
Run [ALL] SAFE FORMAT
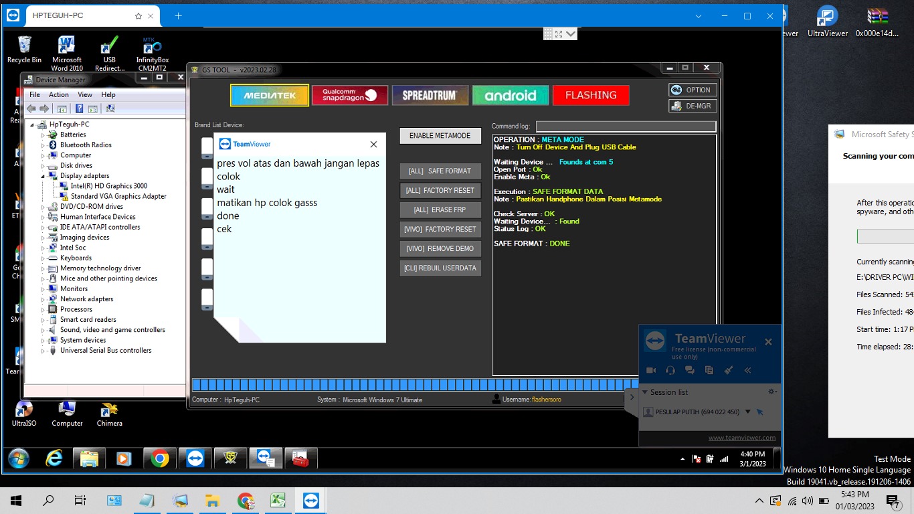click(x=440, y=171)
